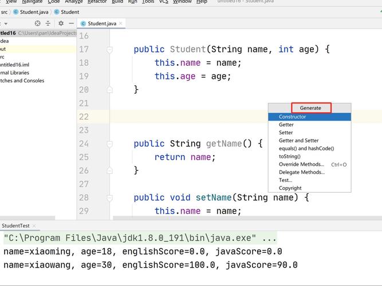Click the locate/scroll-from-source target icon

tap(38, 23)
